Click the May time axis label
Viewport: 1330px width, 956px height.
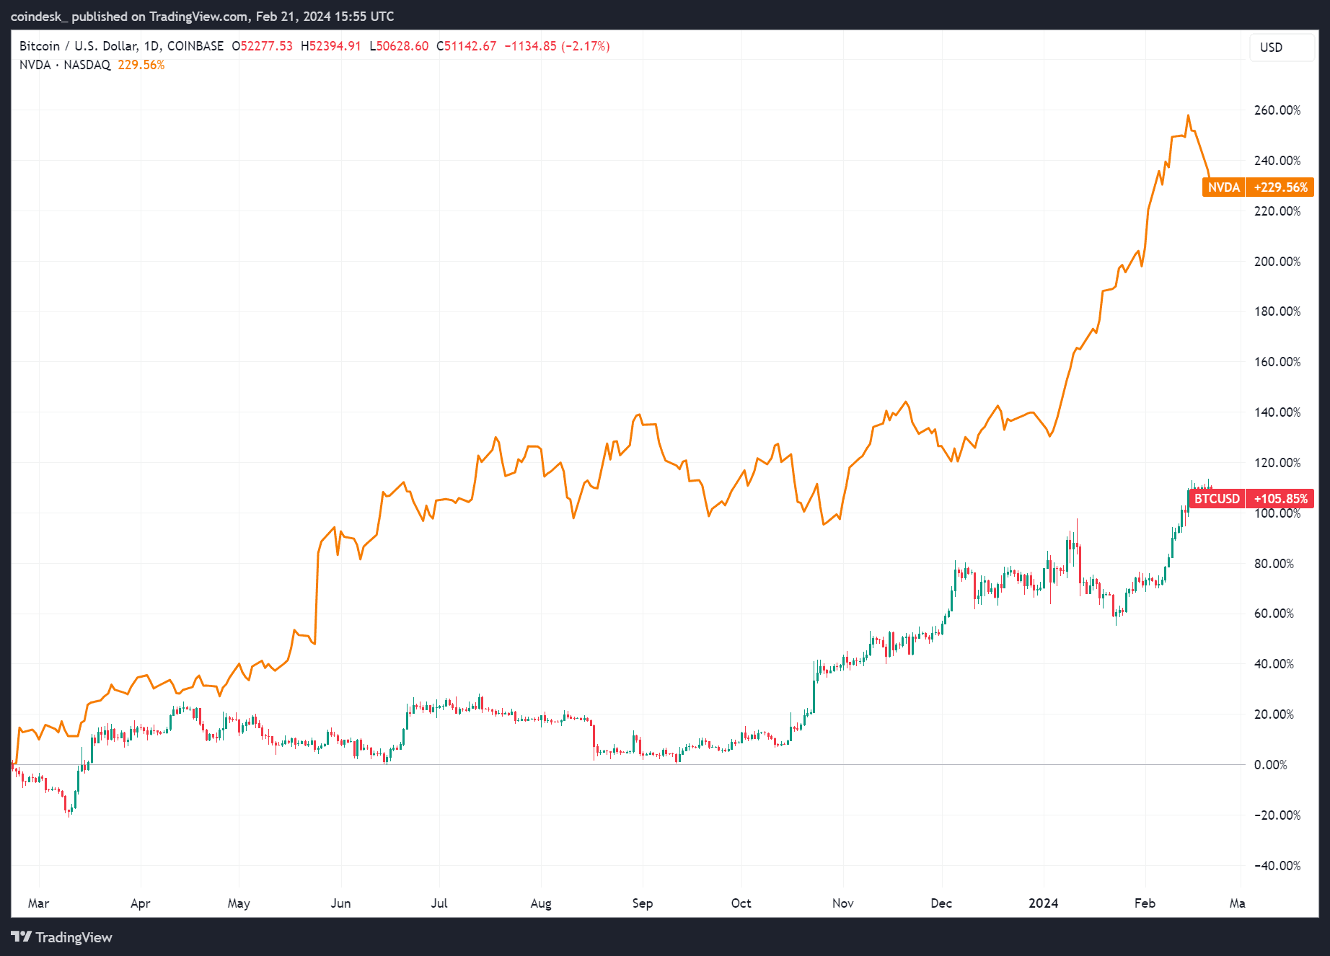(x=239, y=903)
